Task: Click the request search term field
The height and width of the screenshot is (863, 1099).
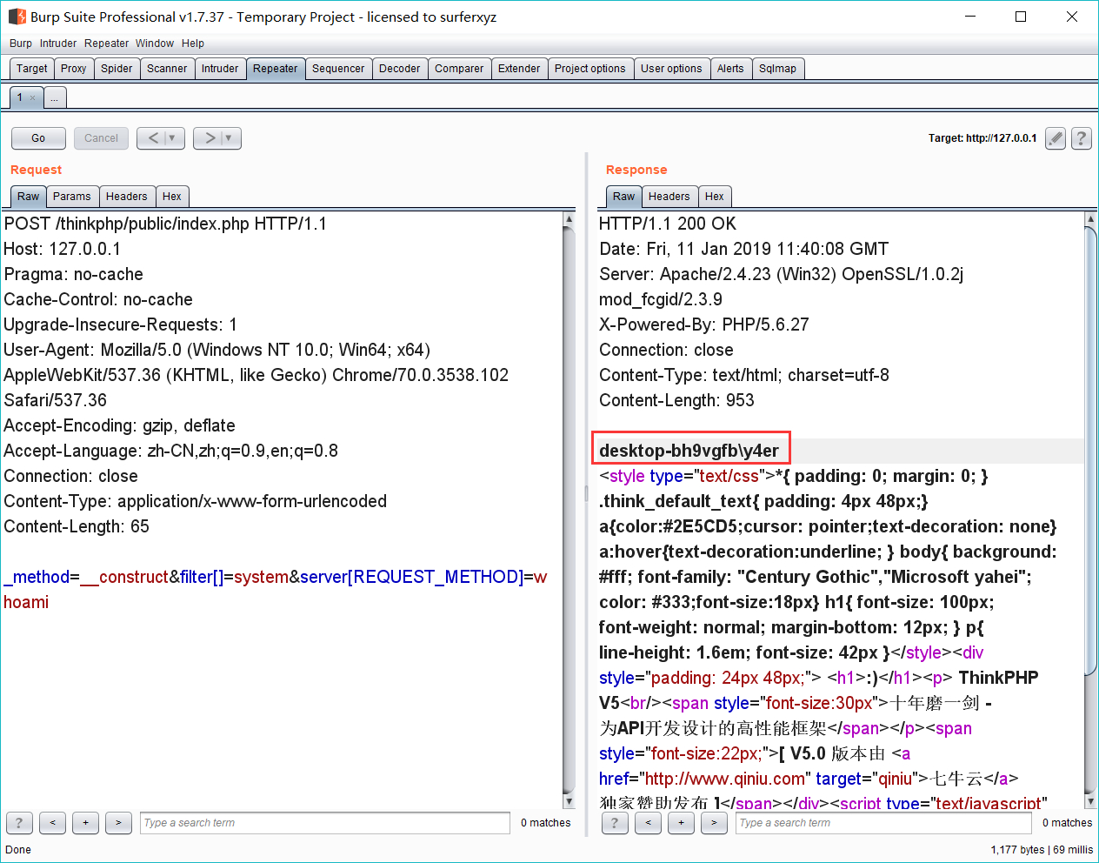Action: pos(325,822)
